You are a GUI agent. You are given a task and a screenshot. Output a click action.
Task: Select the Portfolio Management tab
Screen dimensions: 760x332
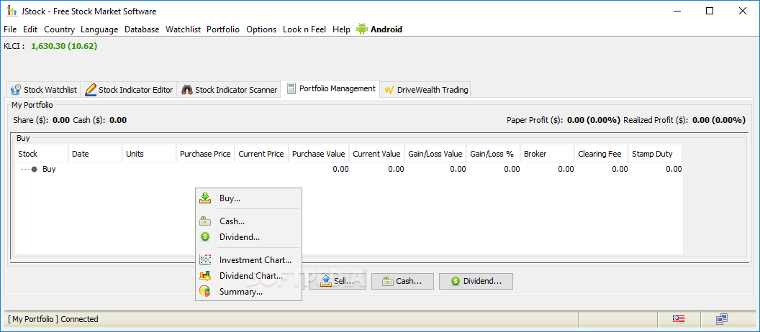[331, 88]
